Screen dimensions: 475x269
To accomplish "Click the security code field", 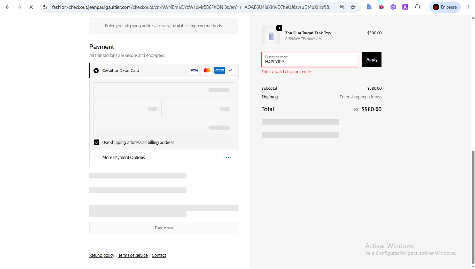I will (x=200, y=109).
